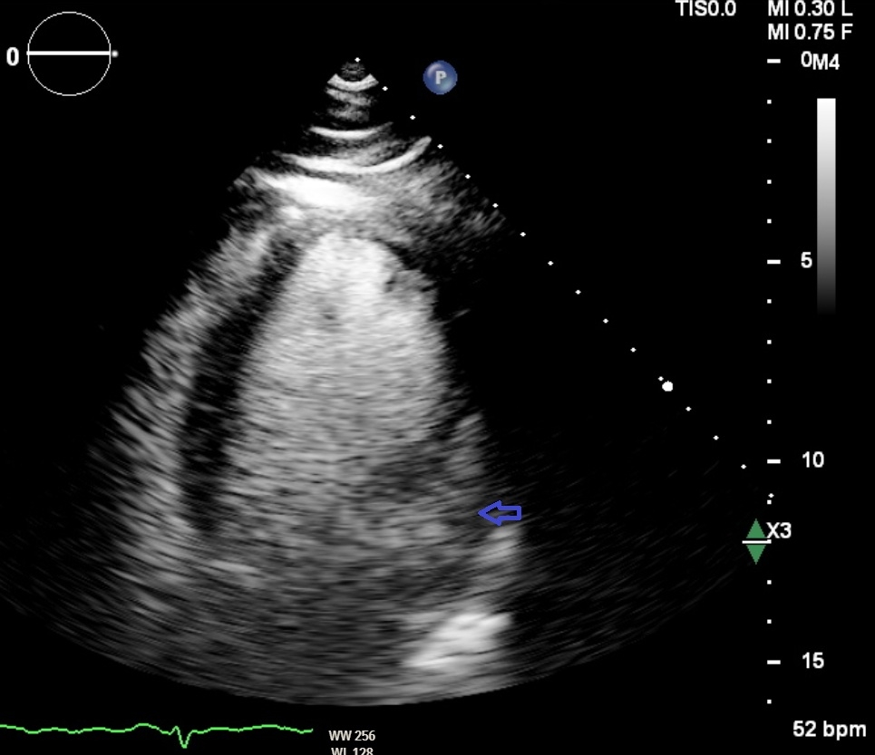Click the 5 cm depth scale marker

(x=806, y=261)
